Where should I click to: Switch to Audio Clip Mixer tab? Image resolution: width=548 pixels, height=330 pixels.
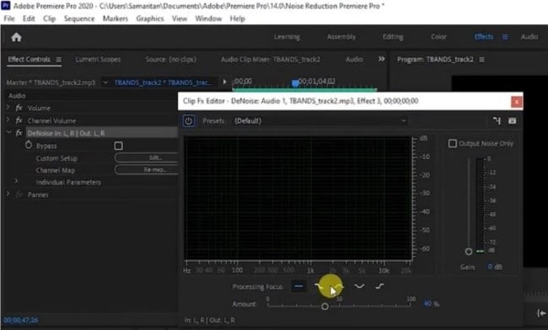(x=271, y=60)
